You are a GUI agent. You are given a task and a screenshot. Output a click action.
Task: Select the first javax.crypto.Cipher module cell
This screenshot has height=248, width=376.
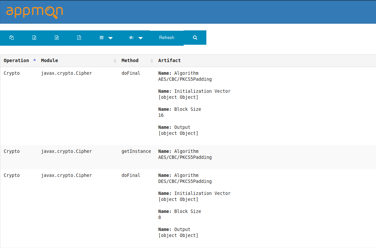click(66, 73)
